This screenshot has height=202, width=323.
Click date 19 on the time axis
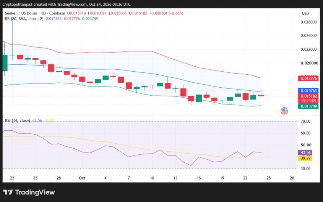(222, 178)
